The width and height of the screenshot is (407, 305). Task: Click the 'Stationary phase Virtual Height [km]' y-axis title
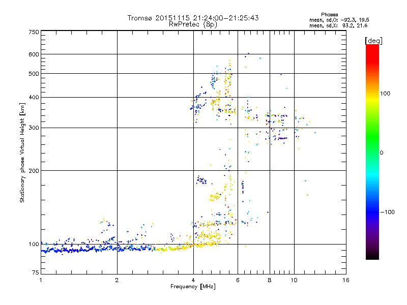[x=22, y=152]
